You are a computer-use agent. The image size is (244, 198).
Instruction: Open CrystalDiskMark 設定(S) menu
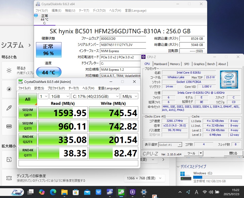tap(39, 88)
